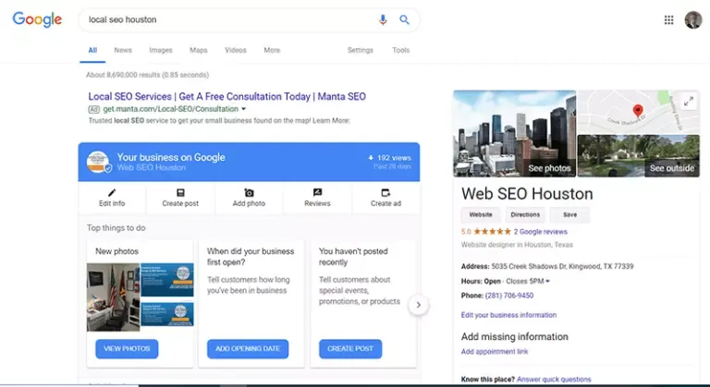Click the get.manta.com ad URL
This screenshot has width=710, height=387.
[171, 109]
